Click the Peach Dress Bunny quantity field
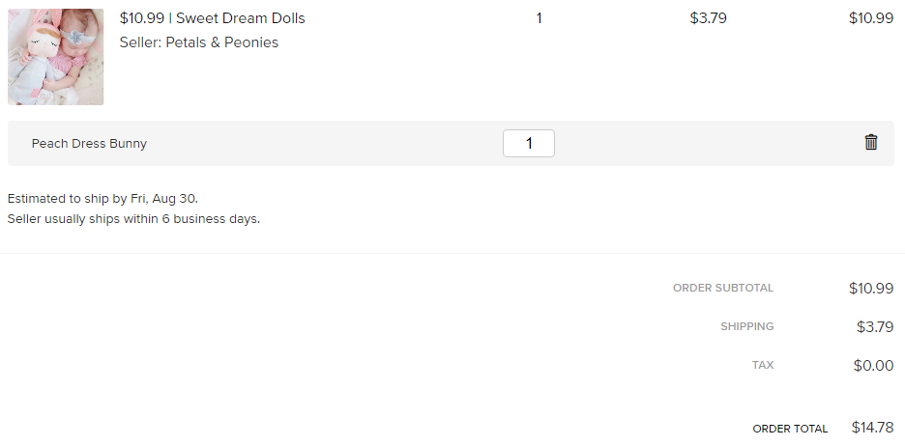Image resolution: width=905 pixels, height=446 pixels. pyautogui.click(x=529, y=144)
